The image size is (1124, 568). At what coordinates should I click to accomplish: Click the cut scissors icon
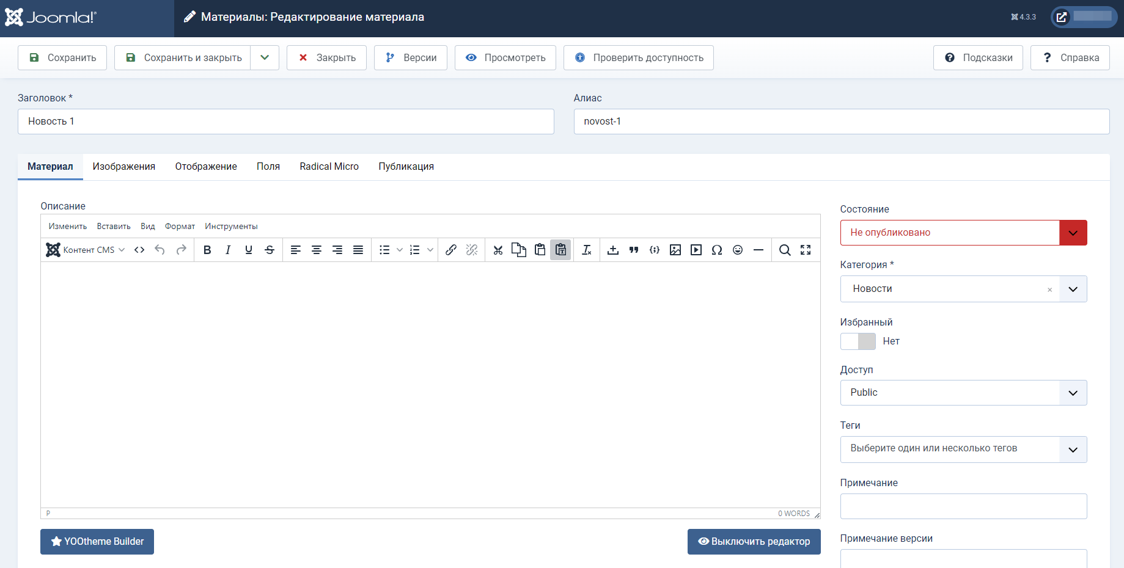498,250
